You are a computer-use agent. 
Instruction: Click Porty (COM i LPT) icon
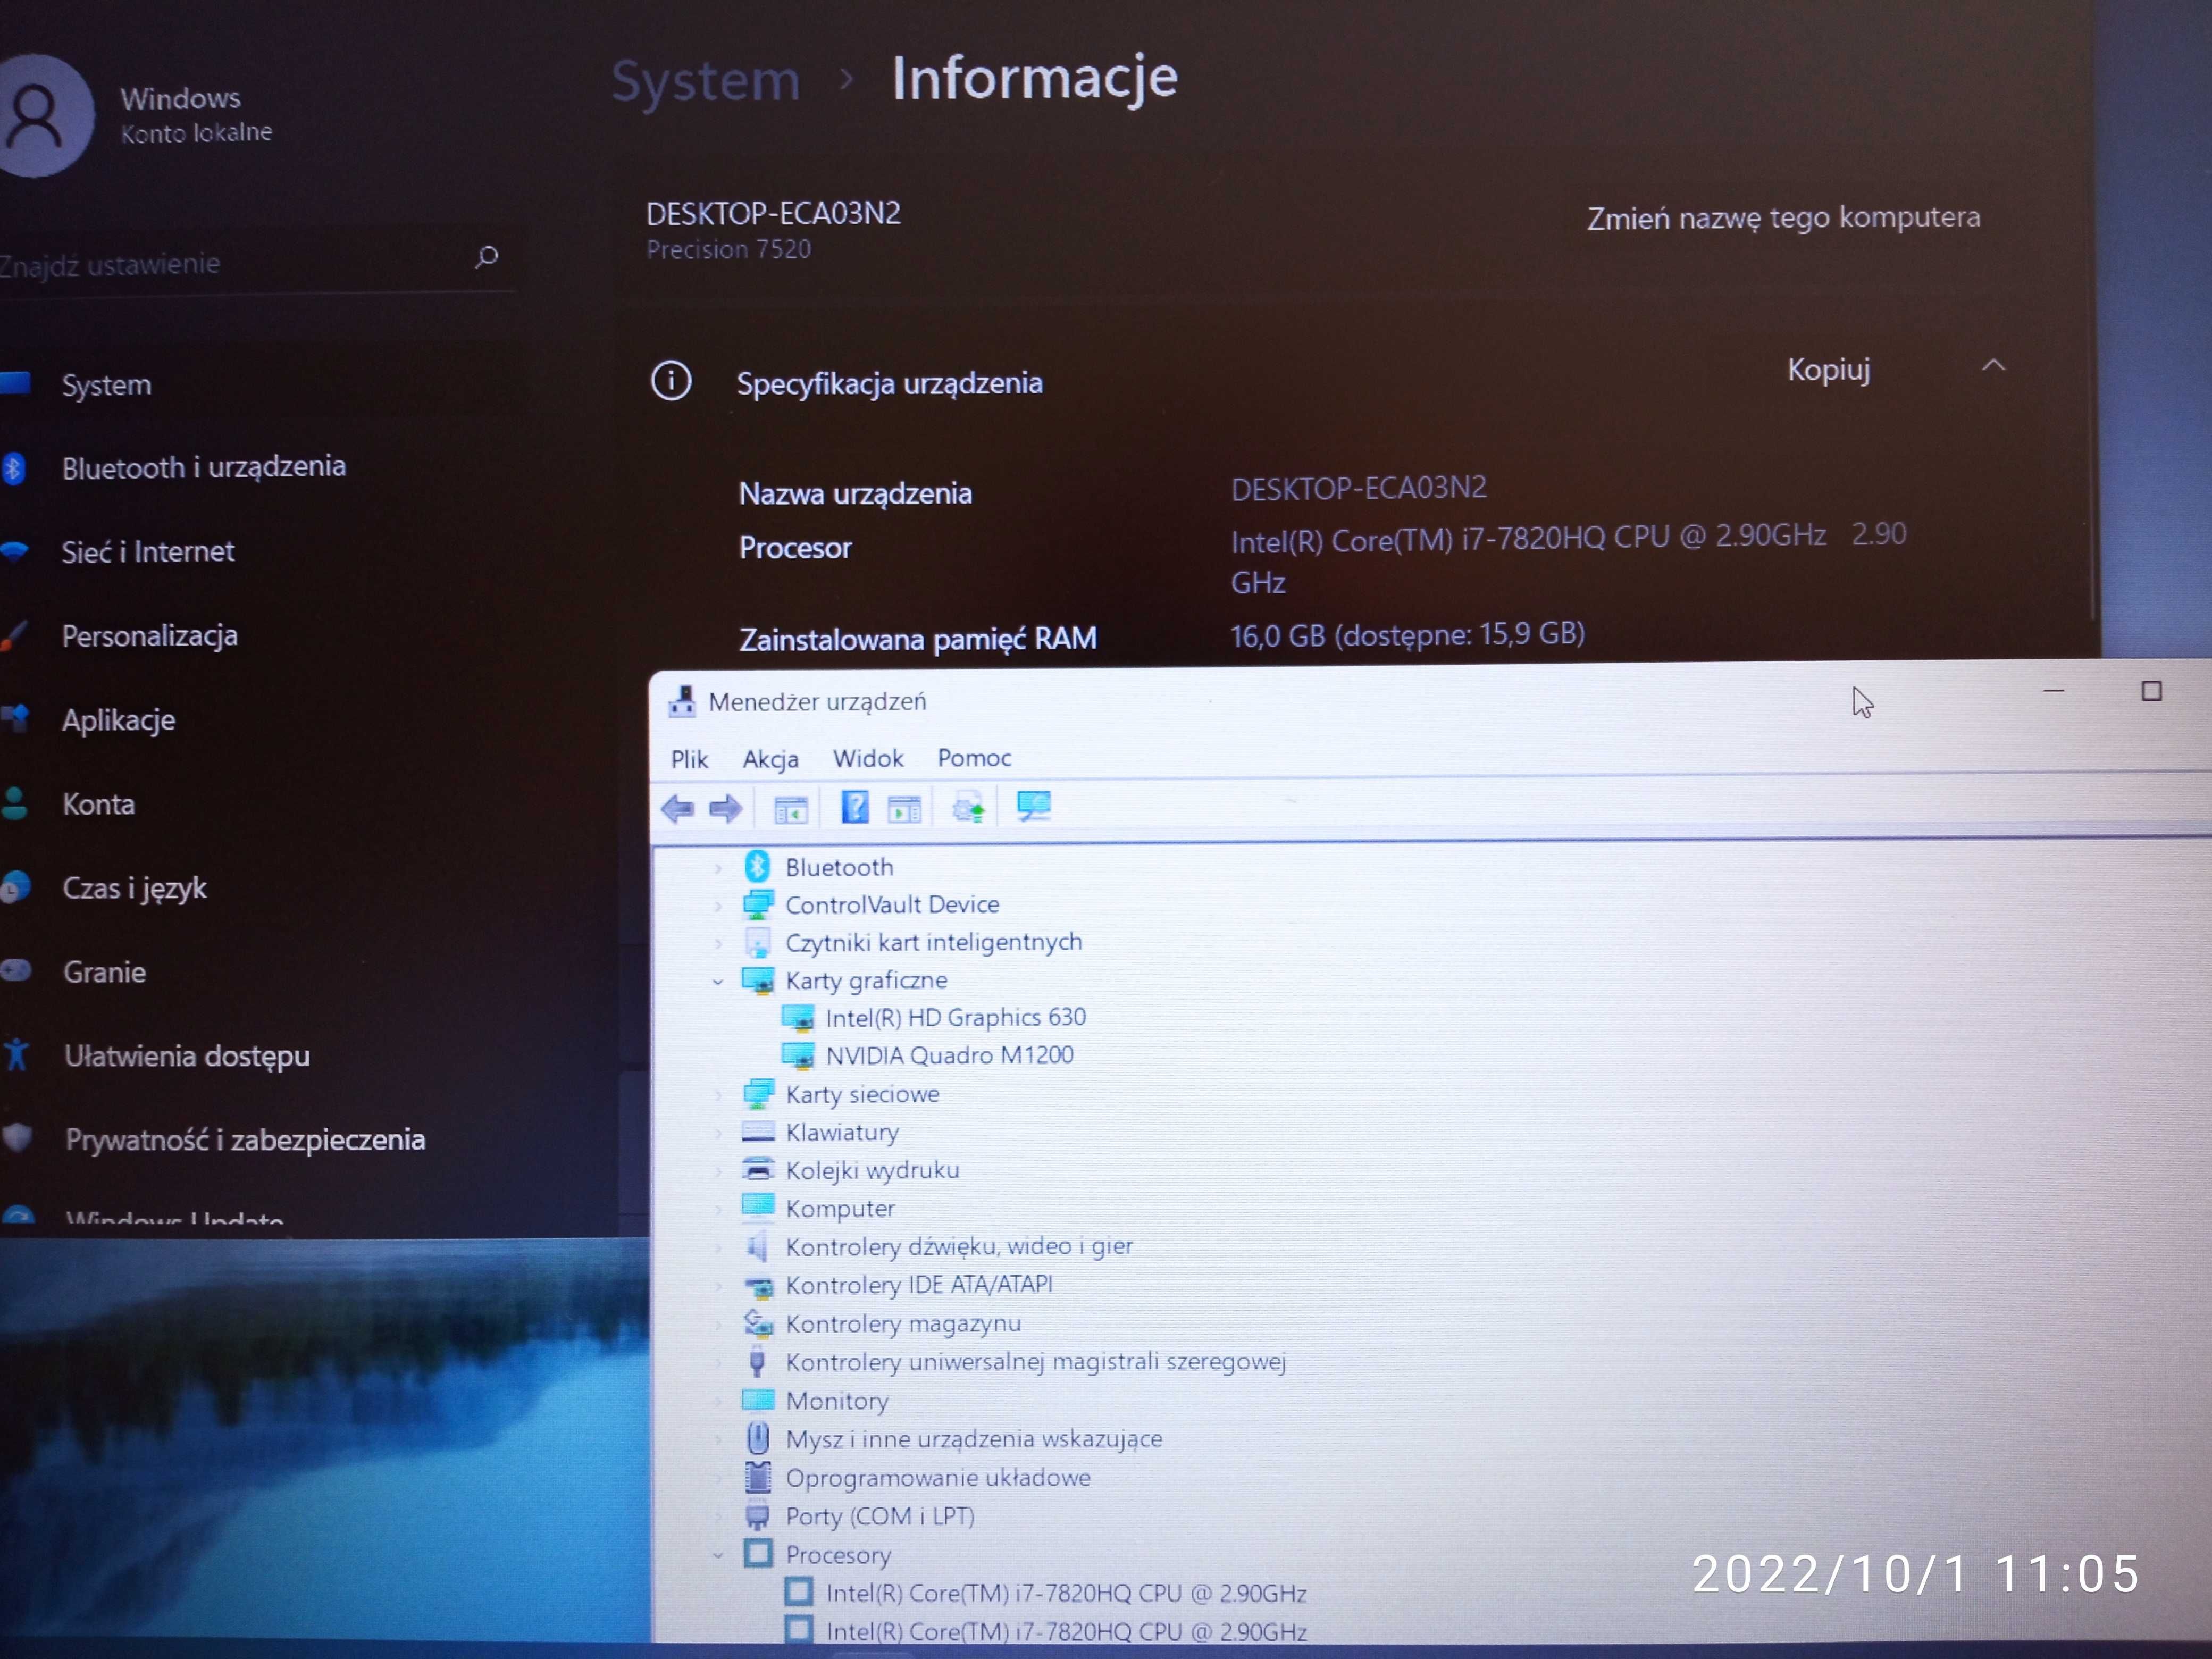click(x=758, y=1516)
